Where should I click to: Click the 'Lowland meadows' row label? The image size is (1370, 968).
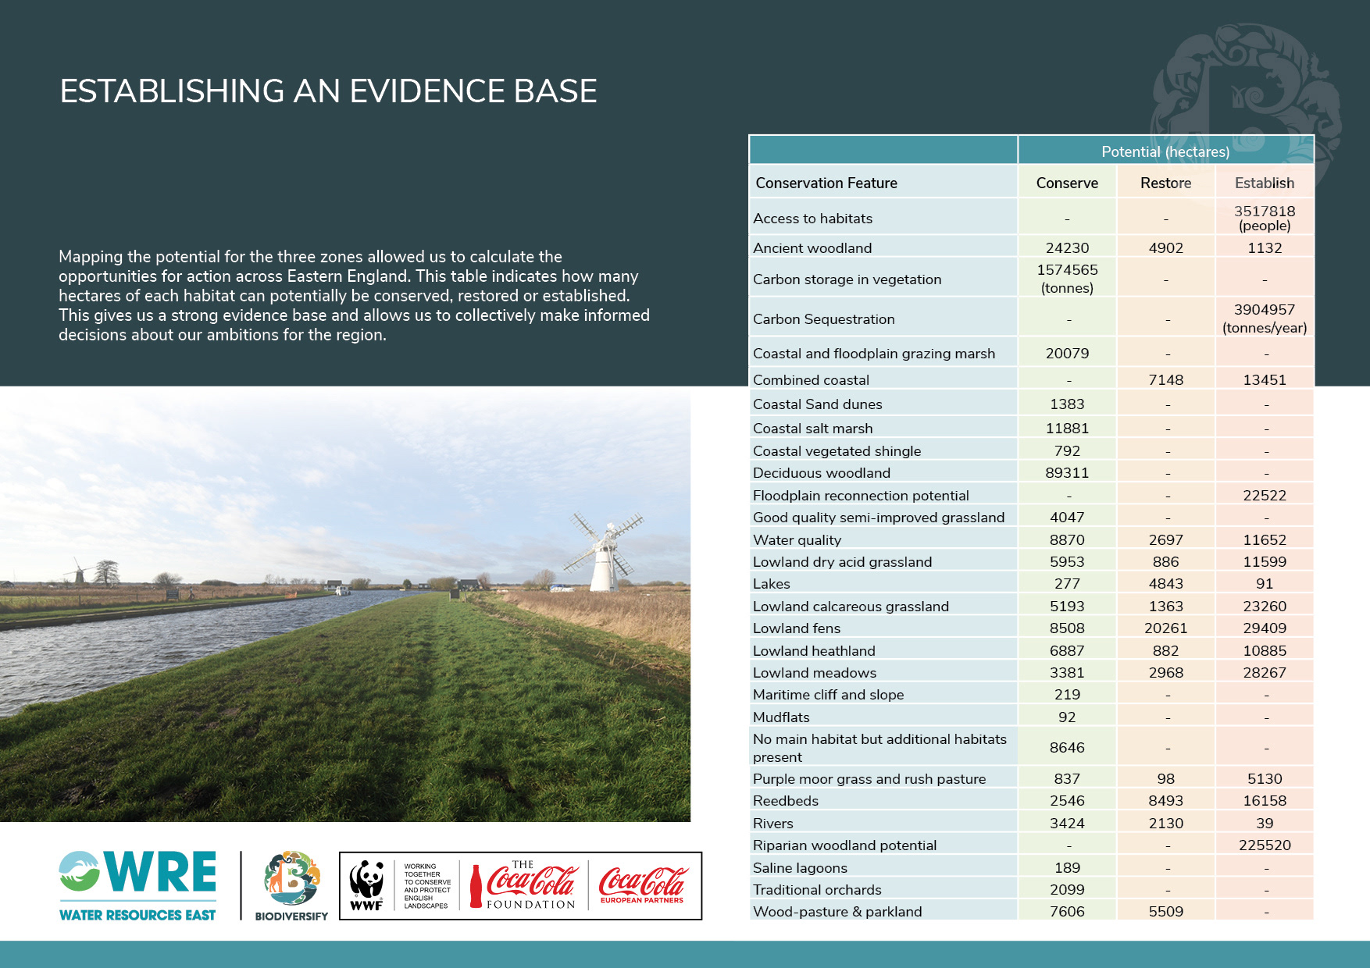click(x=815, y=673)
